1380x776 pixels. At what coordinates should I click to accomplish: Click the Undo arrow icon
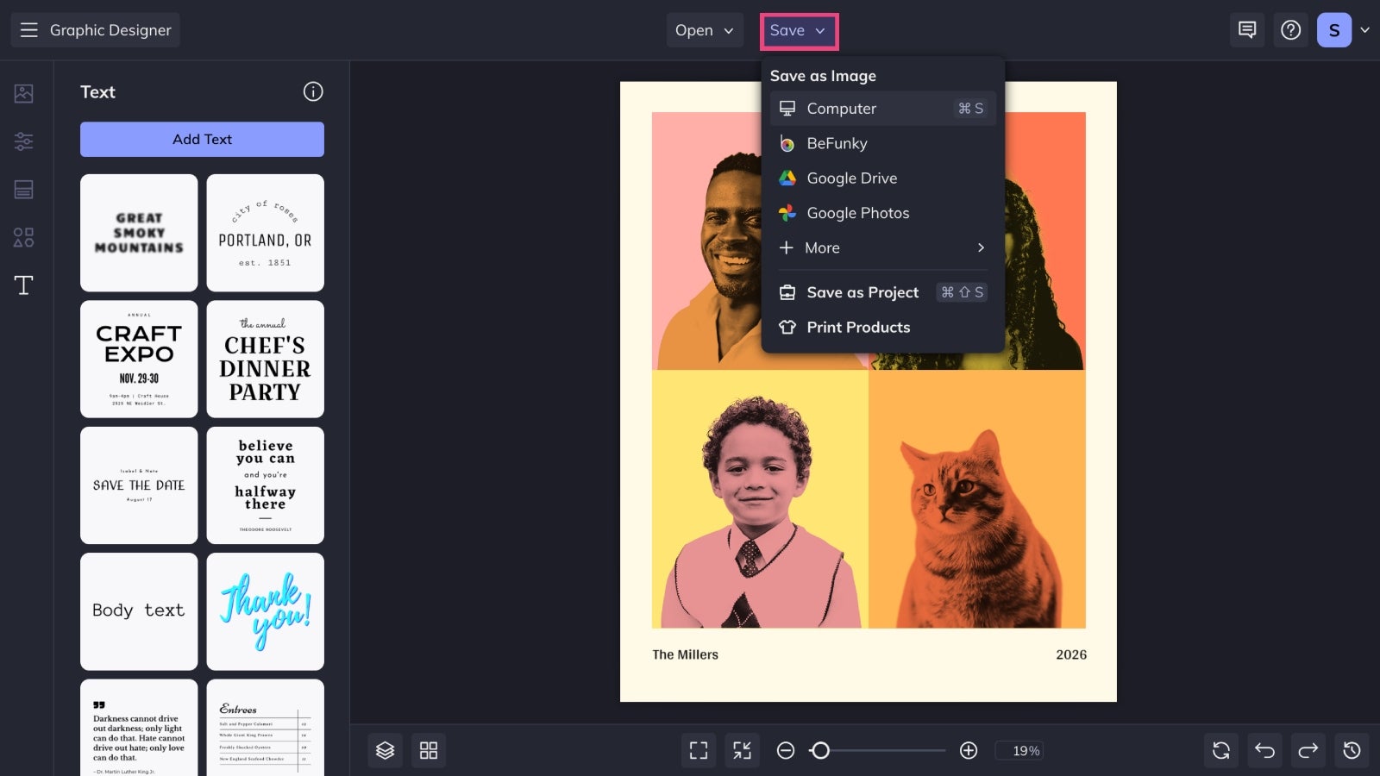[1264, 750]
